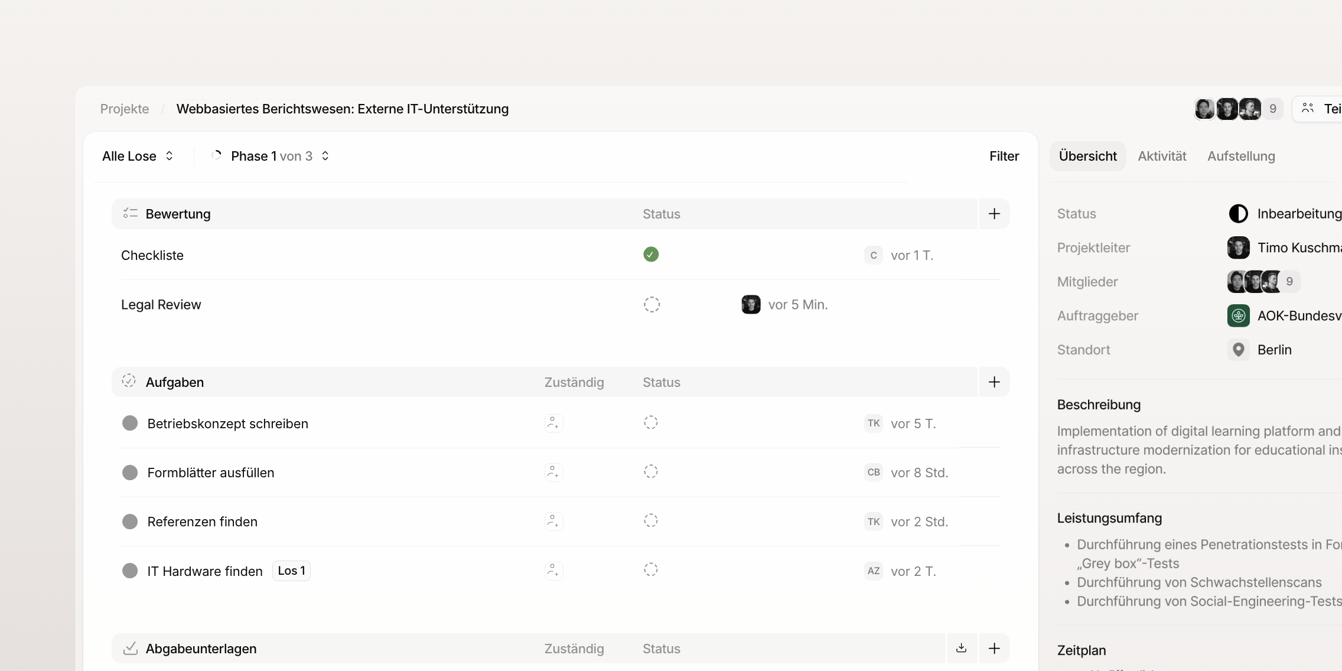Viewport: 1342px width, 671px height.
Task: Assign a person to Betriebskonzept schreiben
Action: tap(553, 423)
